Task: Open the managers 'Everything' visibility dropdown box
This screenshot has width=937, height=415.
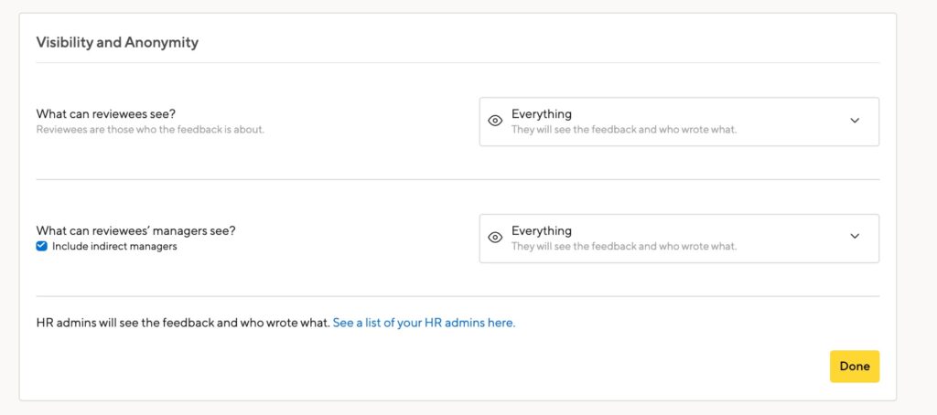Action: [679, 239]
